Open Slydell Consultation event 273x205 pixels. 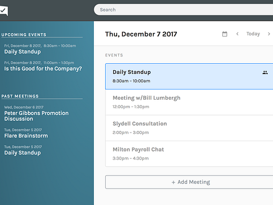(189, 128)
